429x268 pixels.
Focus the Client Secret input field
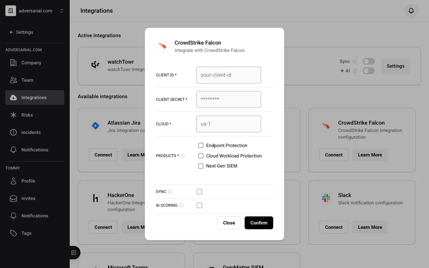pyautogui.click(x=229, y=99)
